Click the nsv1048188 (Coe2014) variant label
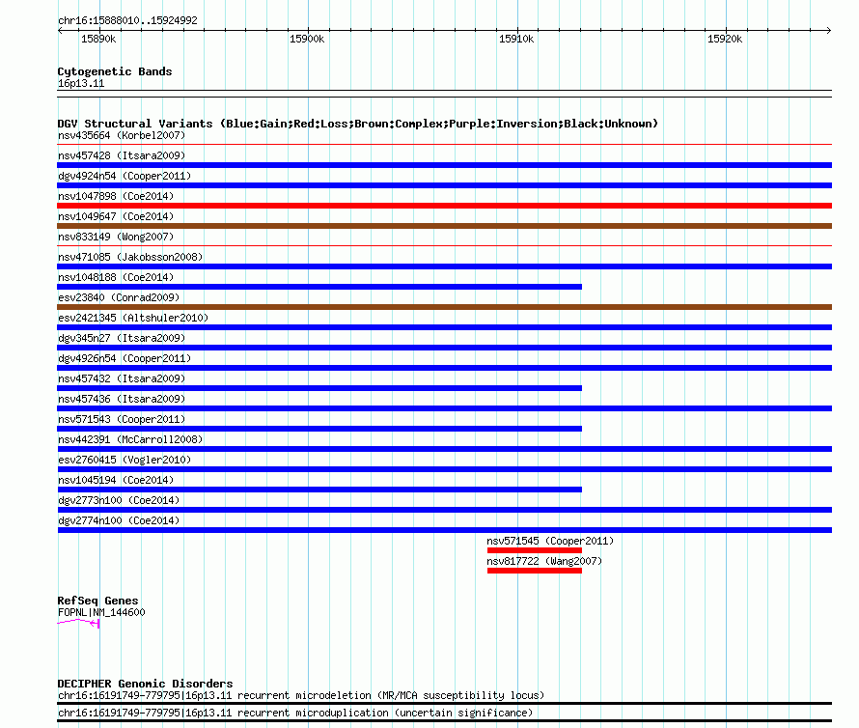 (x=116, y=277)
